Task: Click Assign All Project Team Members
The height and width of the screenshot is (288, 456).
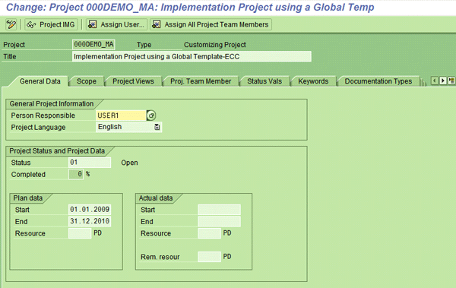Action: [211, 24]
